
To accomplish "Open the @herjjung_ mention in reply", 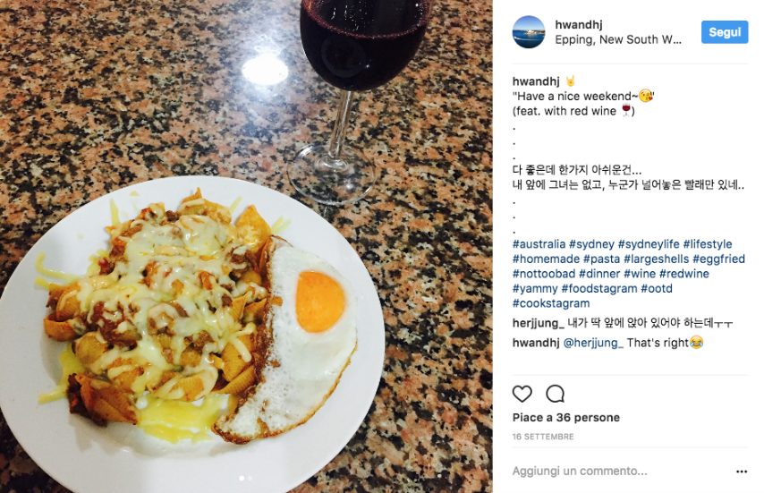I will point(593,343).
